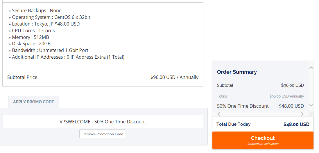Click the Memory 512MB line
This screenshot has width=319, height=153.
pos(29,37)
